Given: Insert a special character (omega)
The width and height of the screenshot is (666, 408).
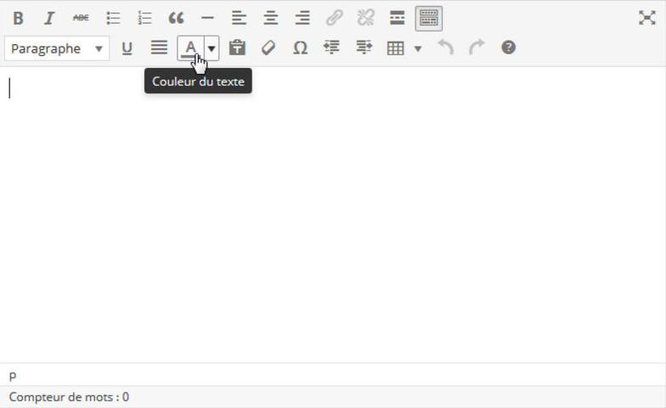Looking at the screenshot, I should point(301,48).
